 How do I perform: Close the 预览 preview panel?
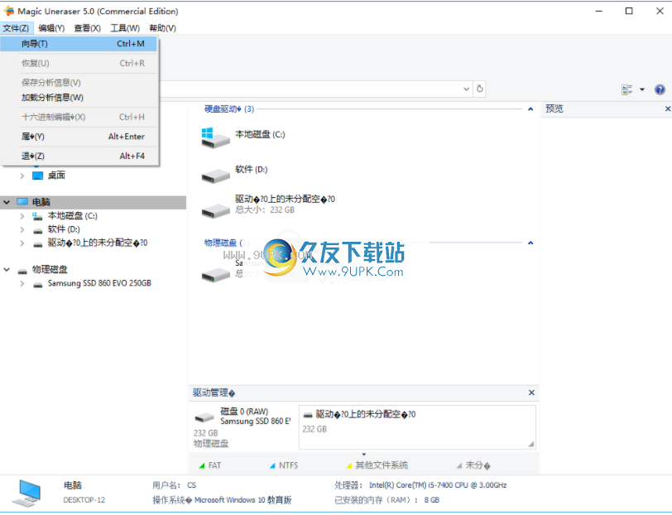[667, 109]
